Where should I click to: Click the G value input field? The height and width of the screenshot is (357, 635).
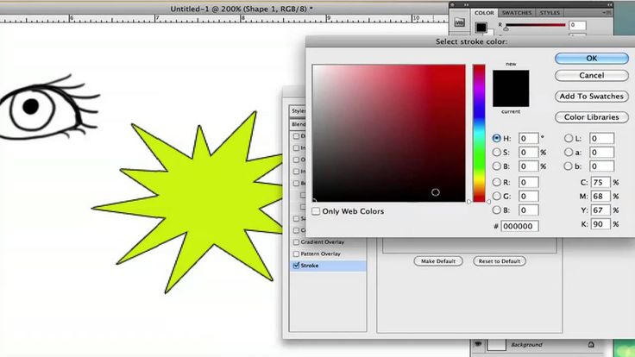(x=529, y=196)
